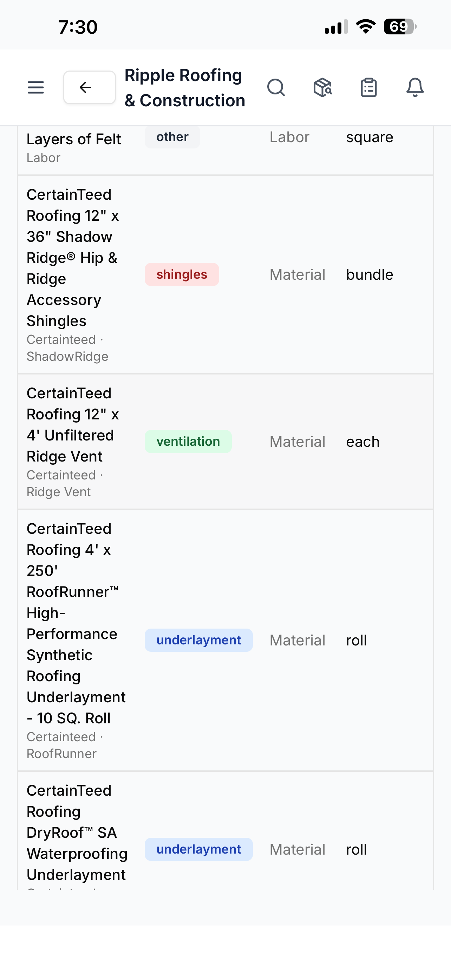Open the notifications bell

point(415,87)
